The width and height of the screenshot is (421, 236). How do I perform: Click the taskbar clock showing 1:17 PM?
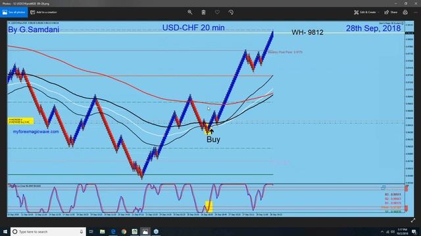click(x=402, y=231)
